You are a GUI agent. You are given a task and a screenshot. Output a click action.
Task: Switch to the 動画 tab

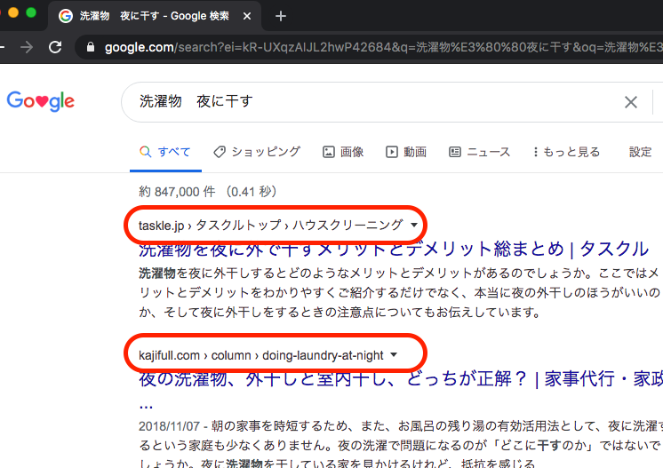[x=406, y=152]
